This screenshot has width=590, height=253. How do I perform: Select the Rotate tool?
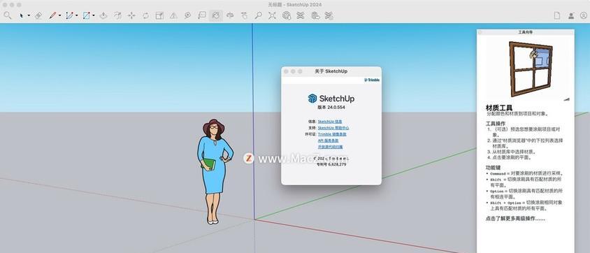pos(145,15)
